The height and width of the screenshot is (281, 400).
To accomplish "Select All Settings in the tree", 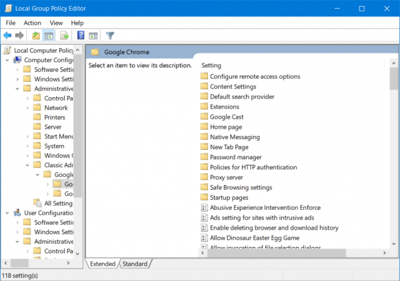I will click(57, 203).
